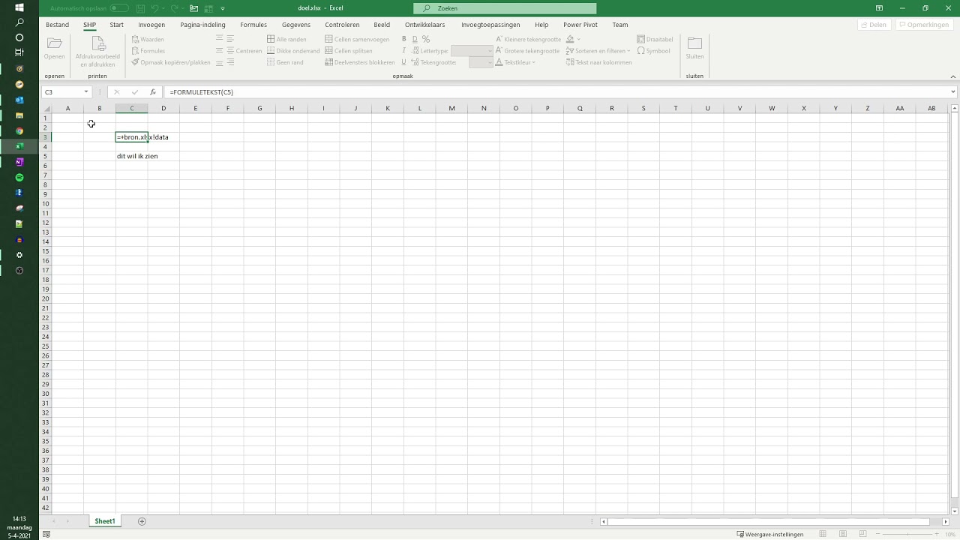Screen dimensions: 960x540
Task: Open Weergave-instellingen in status bar
Action: click(x=770, y=534)
